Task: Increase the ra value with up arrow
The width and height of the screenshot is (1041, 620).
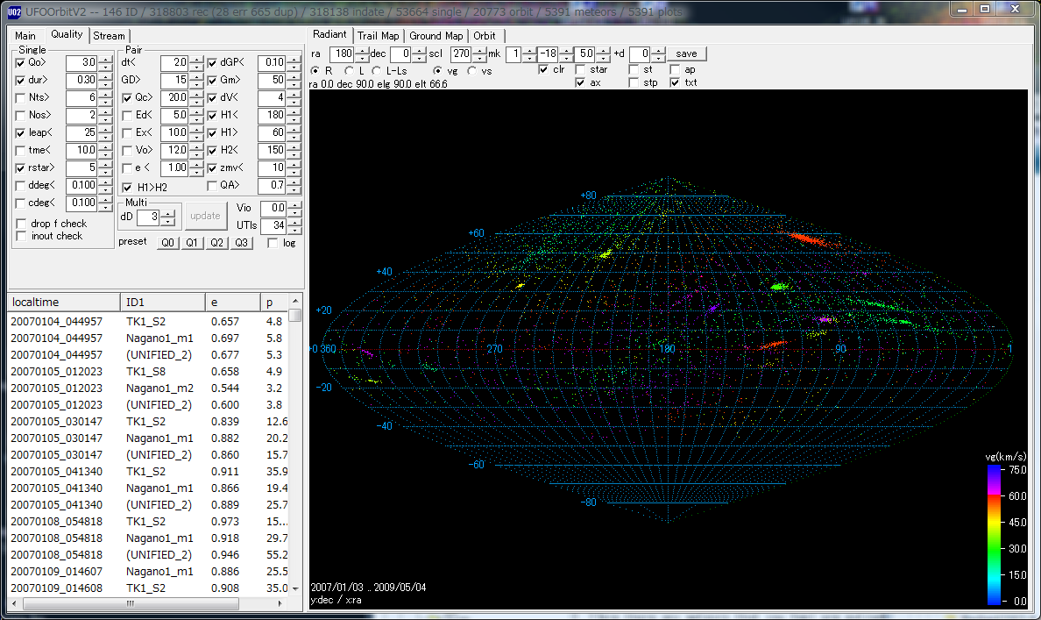Action: [362, 50]
